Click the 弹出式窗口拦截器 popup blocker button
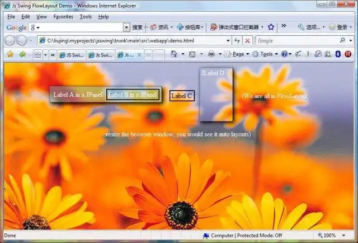Viewport: 358px width, 243px height. (x=237, y=27)
